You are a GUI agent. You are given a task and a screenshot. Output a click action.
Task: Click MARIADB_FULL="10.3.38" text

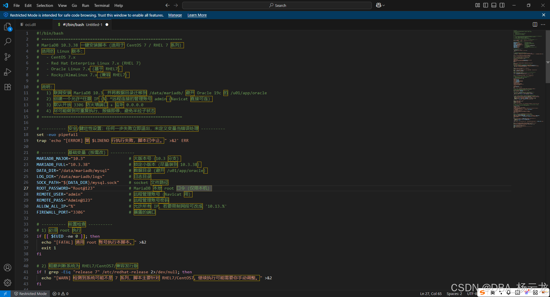point(63,164)
